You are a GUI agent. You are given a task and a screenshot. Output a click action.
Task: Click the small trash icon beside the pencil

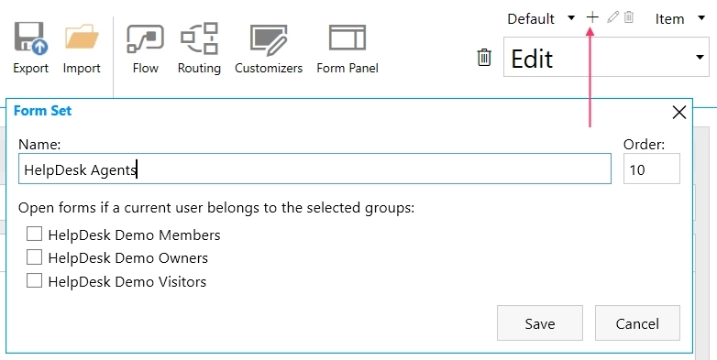[x=629, y=17]
